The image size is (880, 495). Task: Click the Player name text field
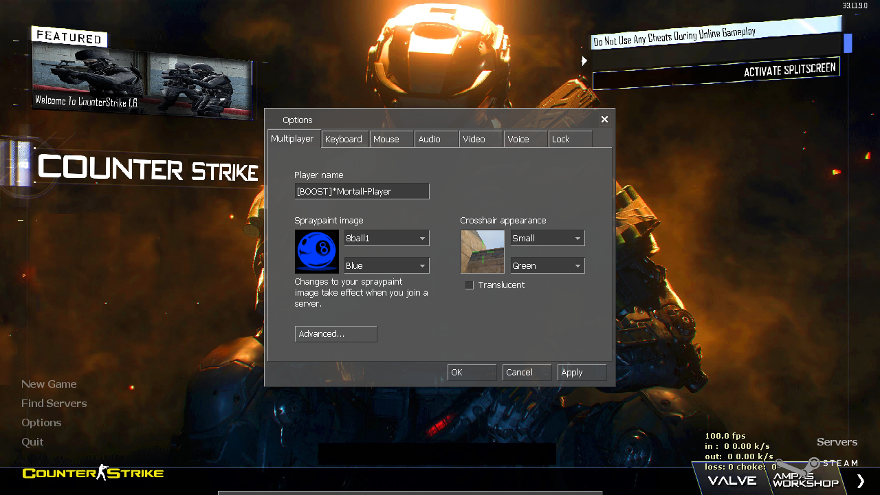click(362, 192)
